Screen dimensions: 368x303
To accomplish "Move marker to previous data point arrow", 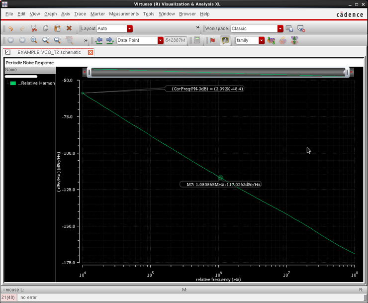I will (x=99, y=40).
